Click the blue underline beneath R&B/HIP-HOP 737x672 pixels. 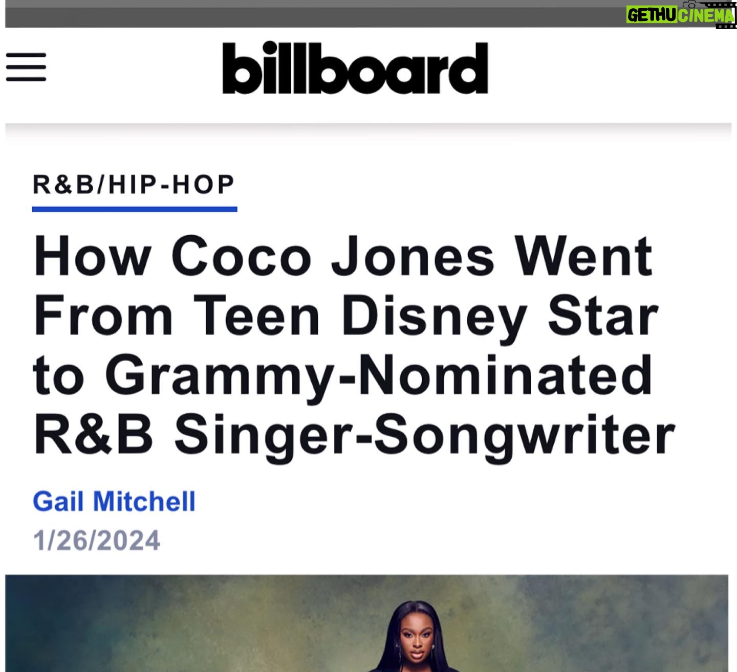point(135,209)
